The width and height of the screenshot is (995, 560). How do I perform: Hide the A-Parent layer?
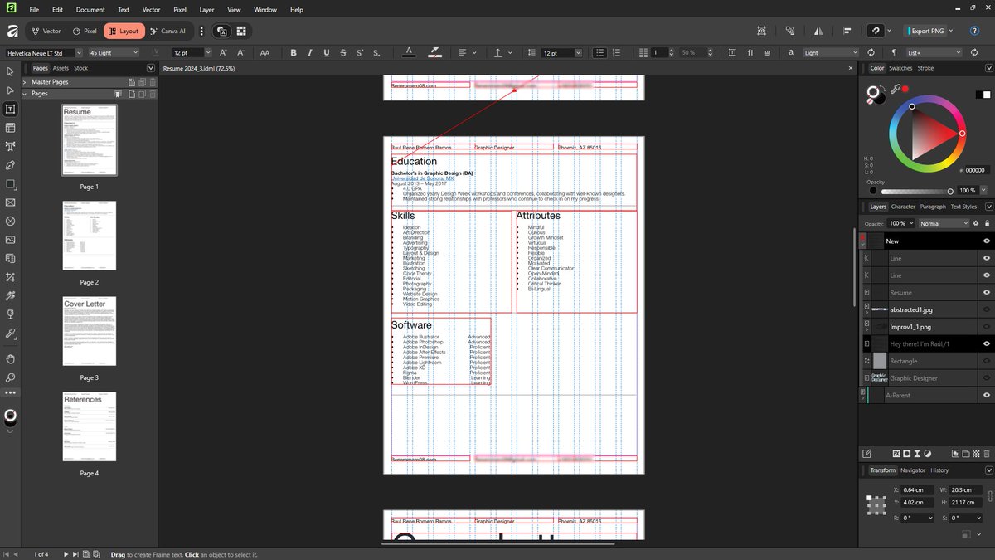click(987, 395)
